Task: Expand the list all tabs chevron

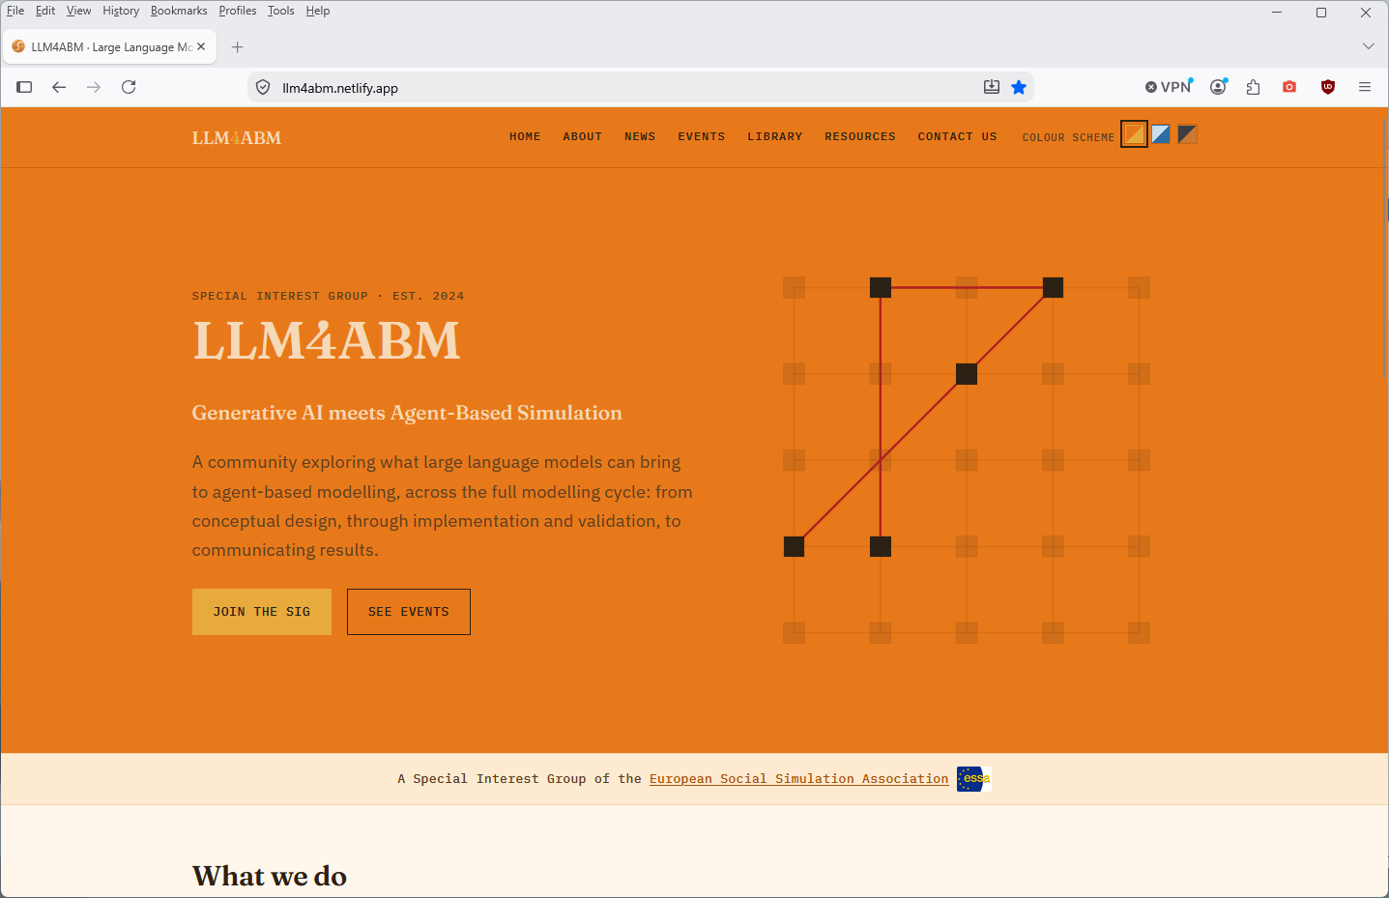Action: click(x=1369, y=46)
